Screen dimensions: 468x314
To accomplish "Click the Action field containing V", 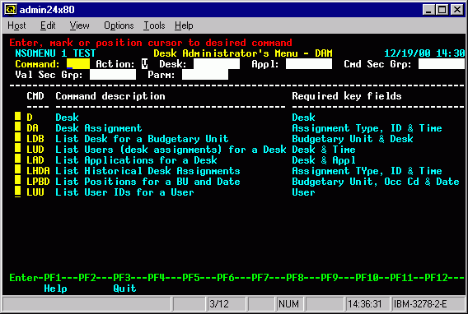I will coord(145,63).
